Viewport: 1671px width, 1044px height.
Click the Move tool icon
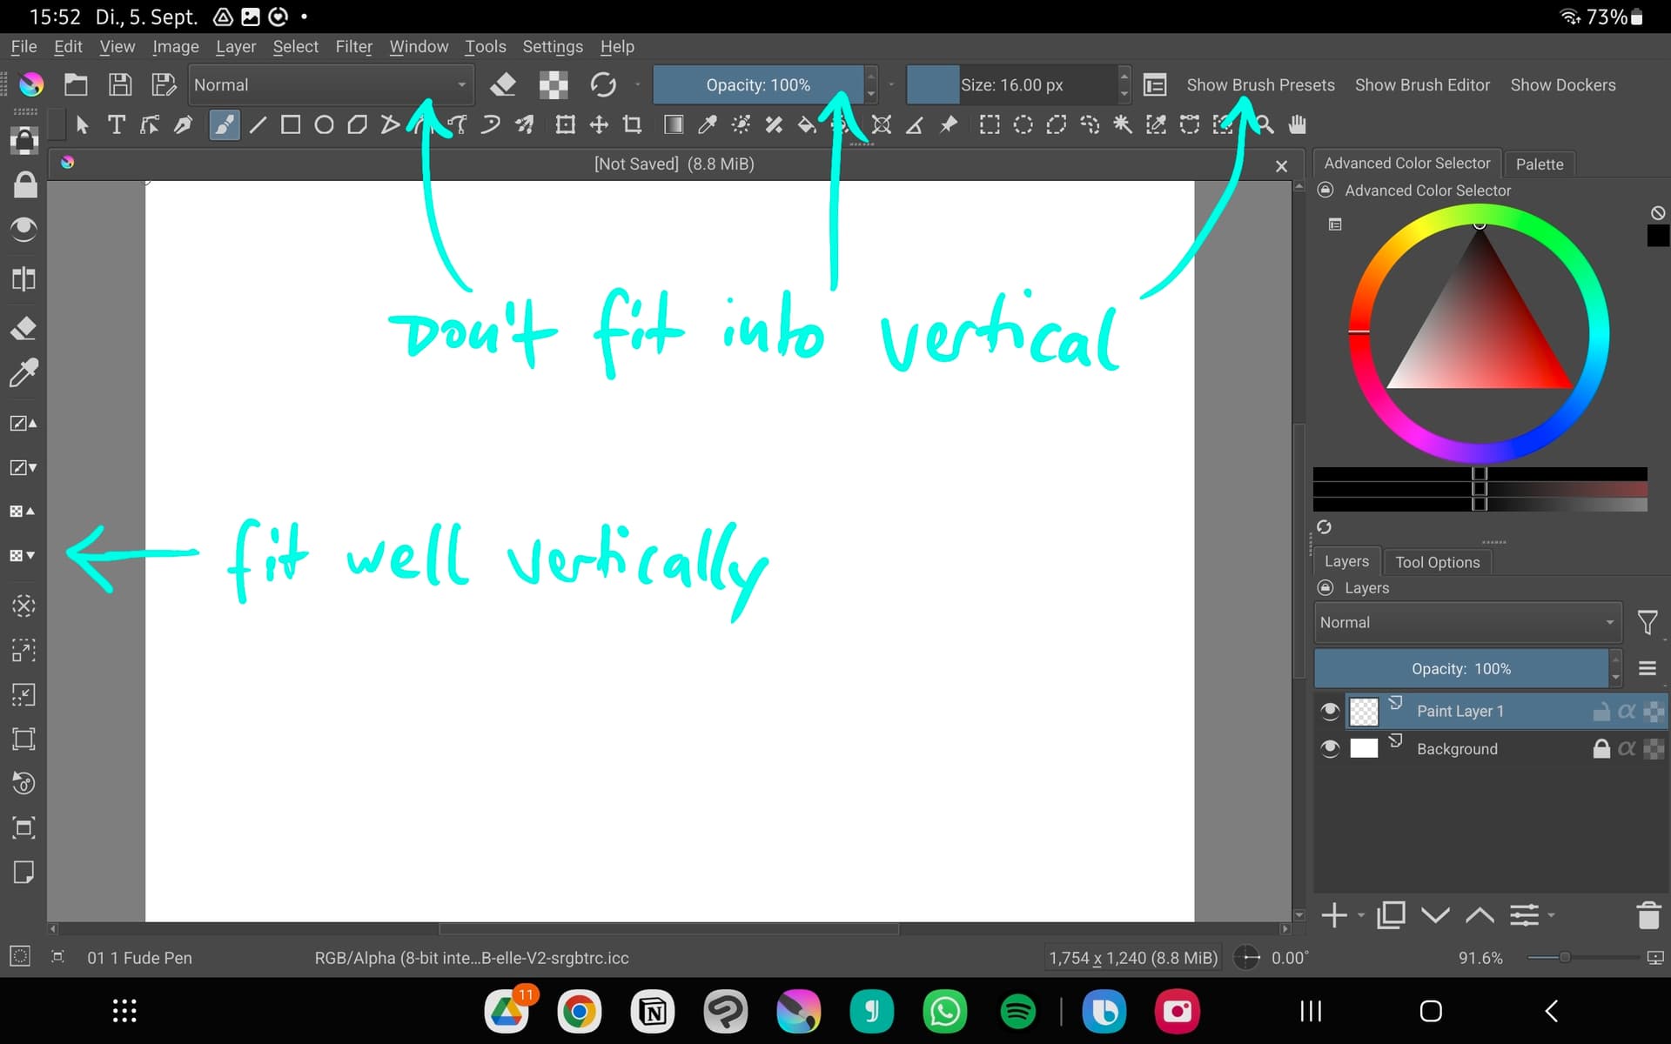pyautogui.click(x=599, y=125)
